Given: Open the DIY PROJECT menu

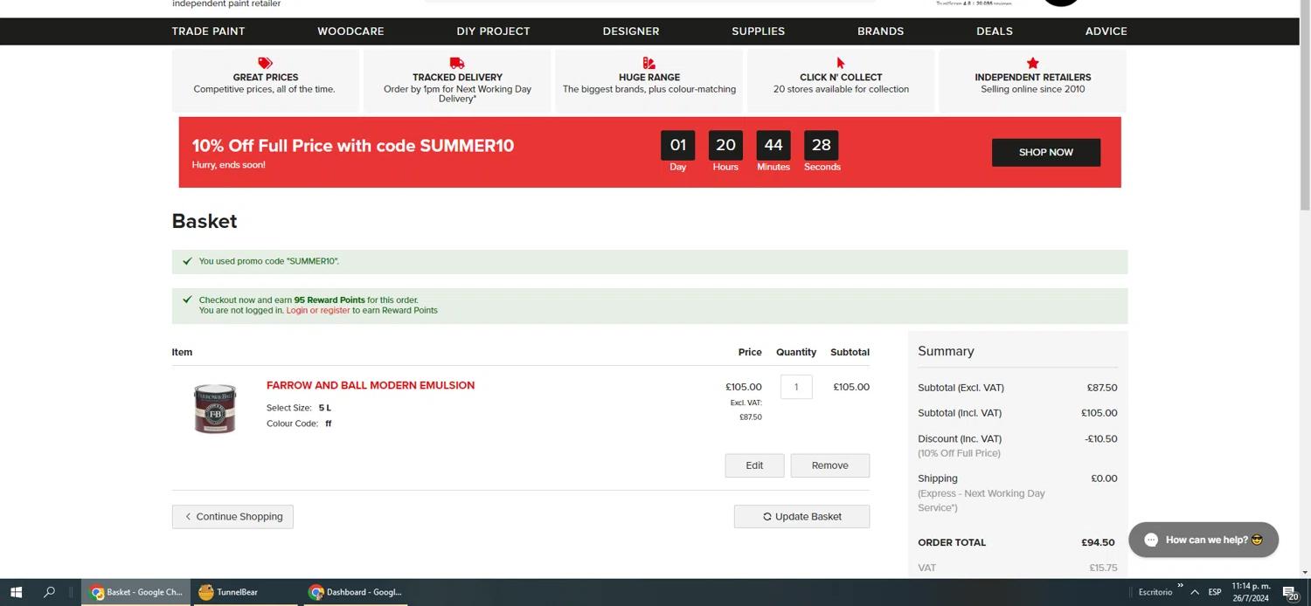Looking at the screenshot, I should tap(493, 31).
